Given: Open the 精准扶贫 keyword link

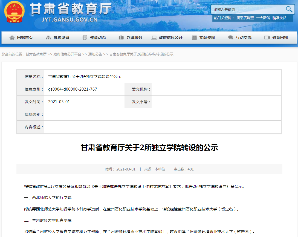Looking at the screenshot, I should click(x=279, y=18).
